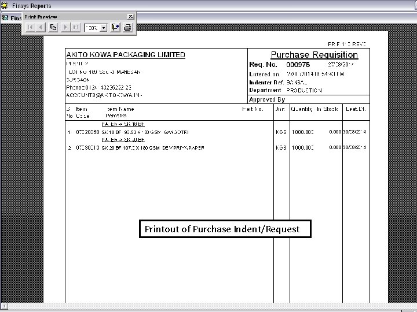Click the Finsys Reports window title
This screenshot has height=312, width=417.
click(x=31, y=6)
